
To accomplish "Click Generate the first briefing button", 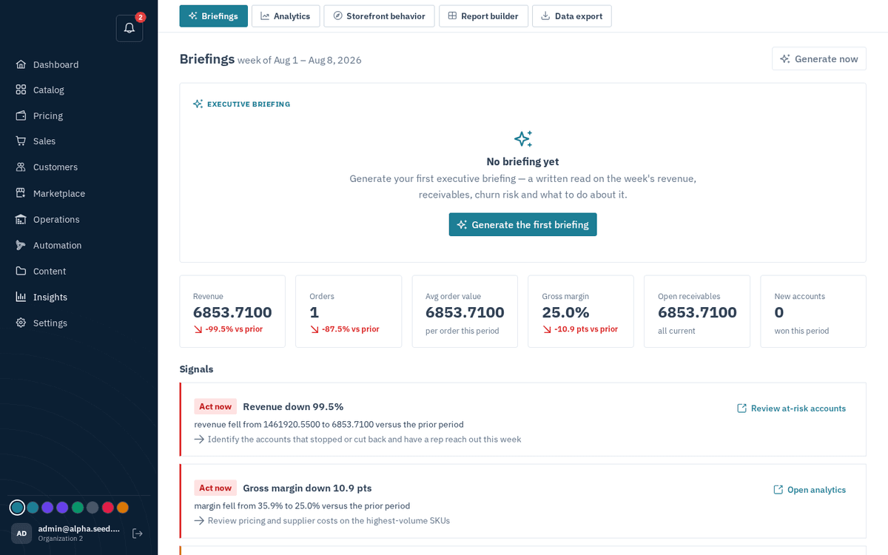I will pyautogui.click(x=522, y=225).
